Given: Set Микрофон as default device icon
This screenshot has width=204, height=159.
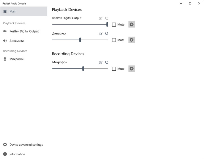Looking at the screenshot, I should pos(101,63).
